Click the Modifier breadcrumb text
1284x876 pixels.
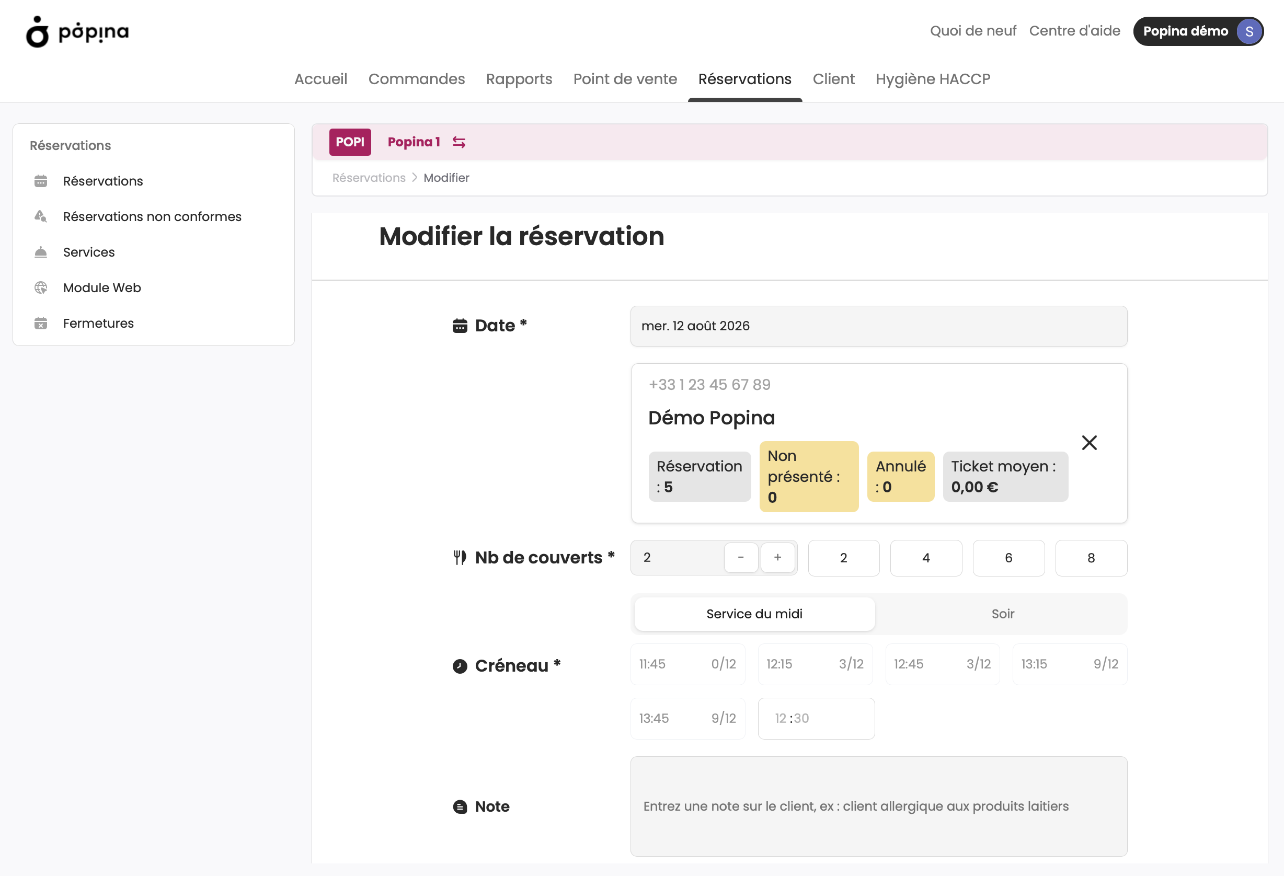446,178
